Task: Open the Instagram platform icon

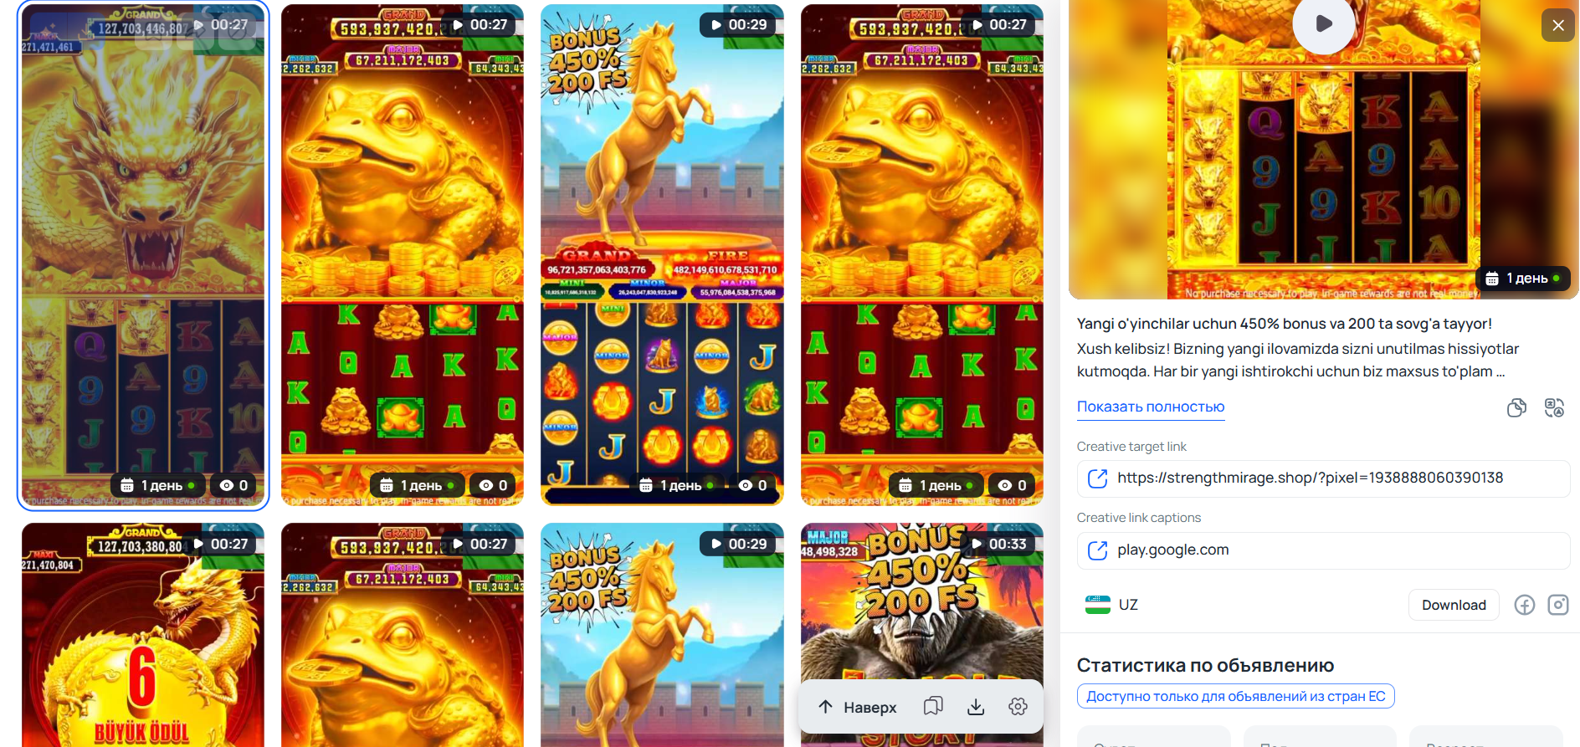Action: click(1558, 605)
